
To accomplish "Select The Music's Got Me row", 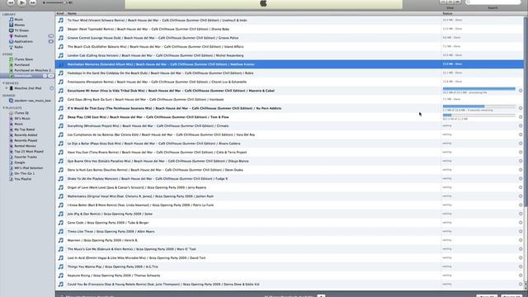I will tap(290, 249).
